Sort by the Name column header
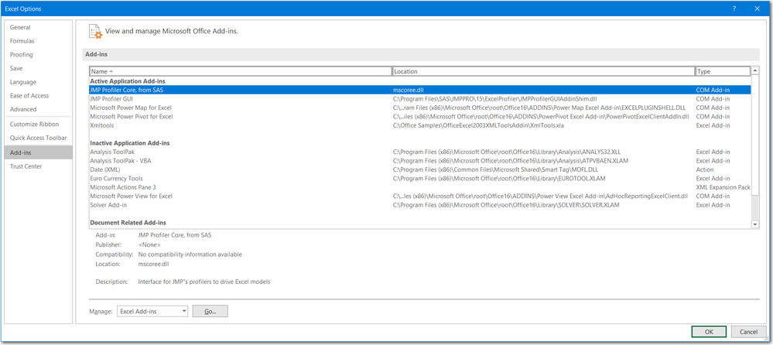The width and height of the screenshot is (773, 345). pos(241,71)
